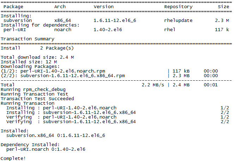The width and height of the screenshot is (238, 161).
Task: Click the Repository column header
Action: (x=178, y=7)
